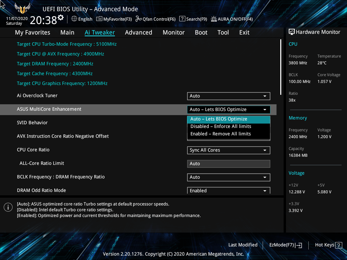Click the globe language icon
Image resolution: width=347 pixels, height=260 pixels.
[74, 19]
